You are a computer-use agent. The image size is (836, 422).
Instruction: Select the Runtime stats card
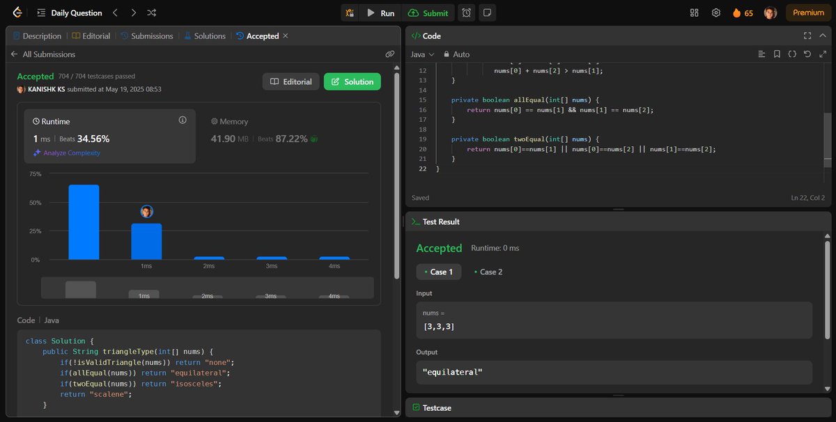tap(109, 136)
